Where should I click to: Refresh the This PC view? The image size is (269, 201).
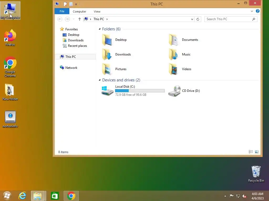198,19
